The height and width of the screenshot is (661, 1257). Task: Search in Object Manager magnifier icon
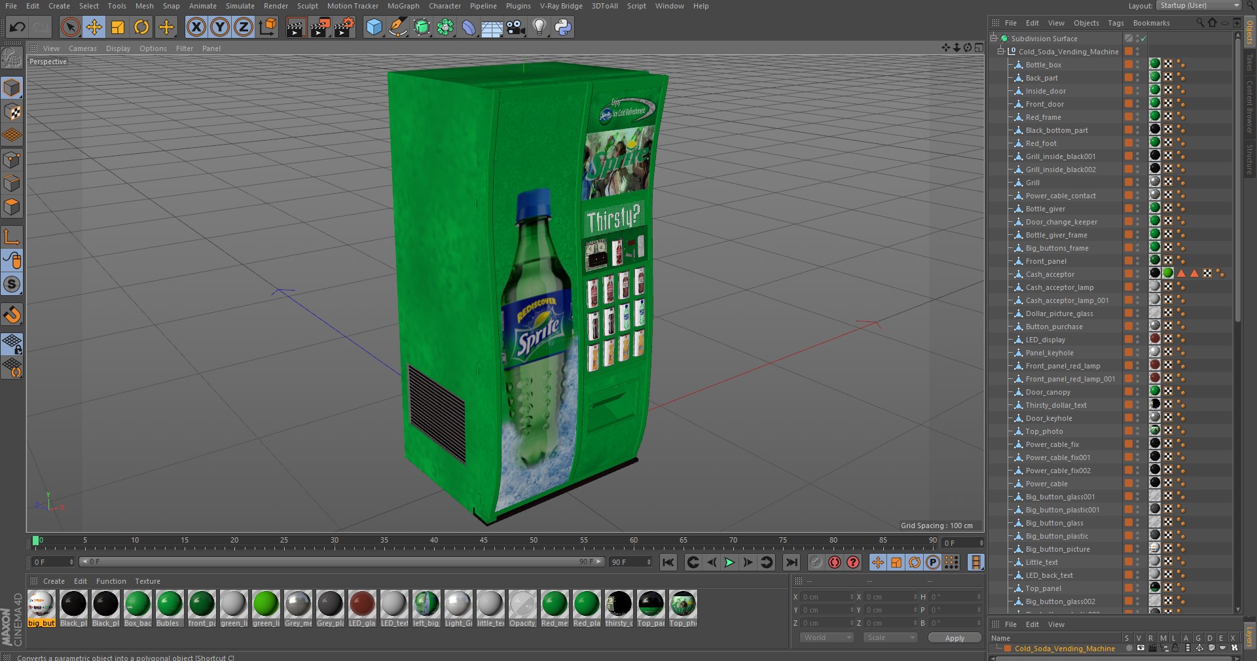click(x=1200, y=22)
